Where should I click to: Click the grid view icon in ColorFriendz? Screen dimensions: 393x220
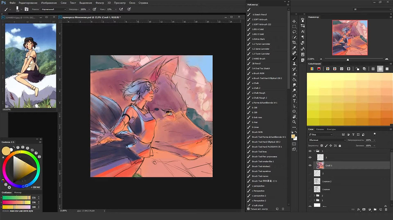tap(373, 69)
